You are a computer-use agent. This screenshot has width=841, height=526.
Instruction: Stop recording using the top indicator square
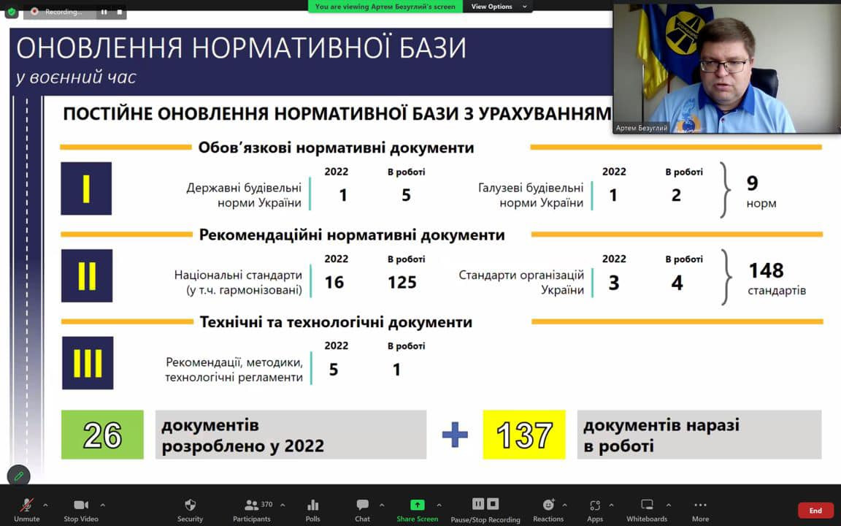119,12
